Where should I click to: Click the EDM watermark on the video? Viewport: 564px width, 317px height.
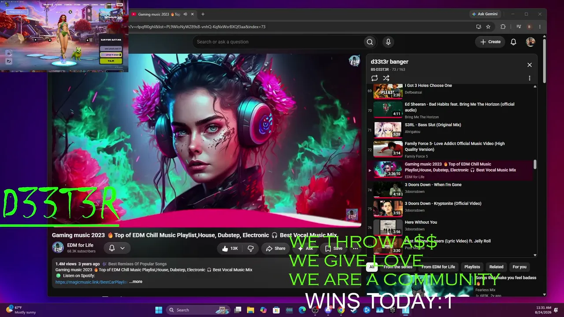[x=352, y=215]
